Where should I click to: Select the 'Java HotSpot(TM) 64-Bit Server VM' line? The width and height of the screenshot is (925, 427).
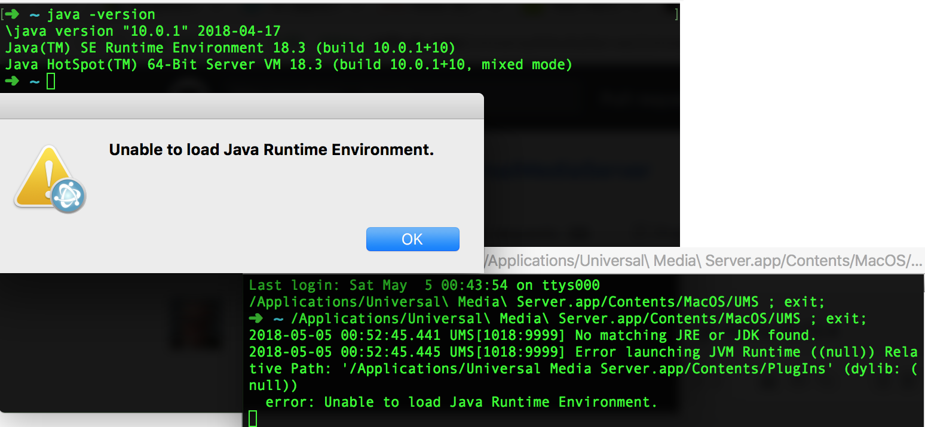tap(289, 64)
